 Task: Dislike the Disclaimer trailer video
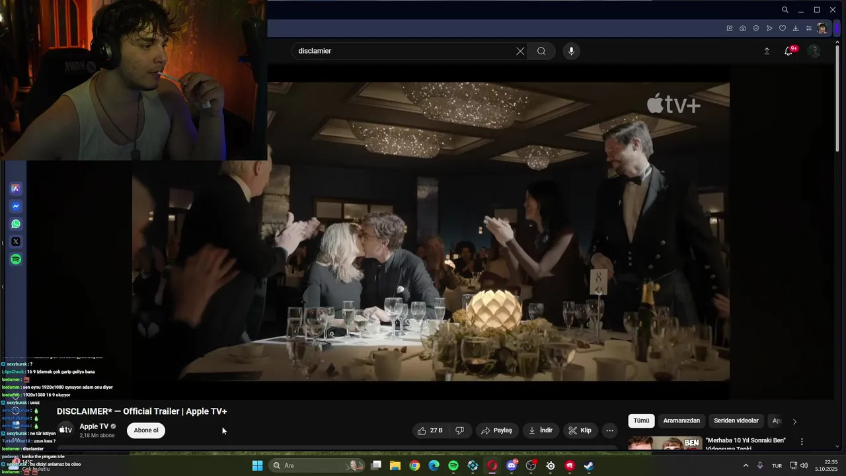pos(460,430)
